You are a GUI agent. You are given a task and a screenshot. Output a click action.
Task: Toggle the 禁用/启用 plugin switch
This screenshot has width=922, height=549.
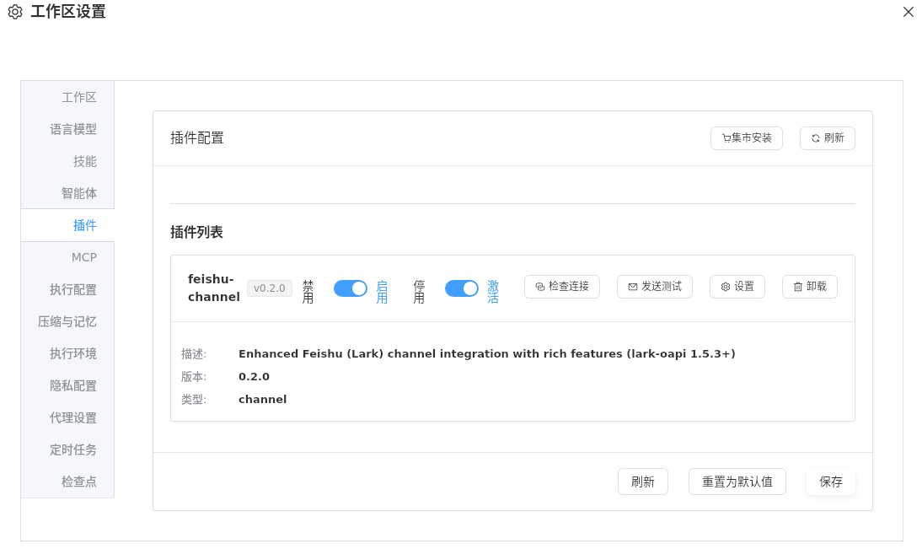pyautogui.click(x=350, y=288)
